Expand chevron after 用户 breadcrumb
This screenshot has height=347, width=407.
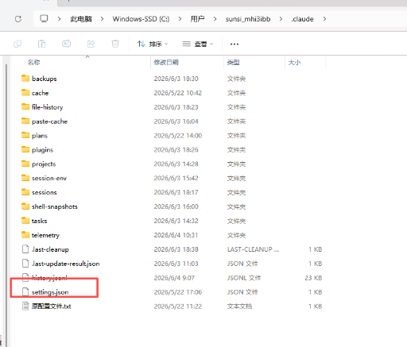[x=215, y=19]
